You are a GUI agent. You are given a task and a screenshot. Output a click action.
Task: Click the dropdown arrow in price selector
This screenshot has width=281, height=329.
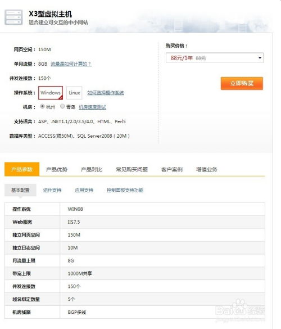point(260,58)
